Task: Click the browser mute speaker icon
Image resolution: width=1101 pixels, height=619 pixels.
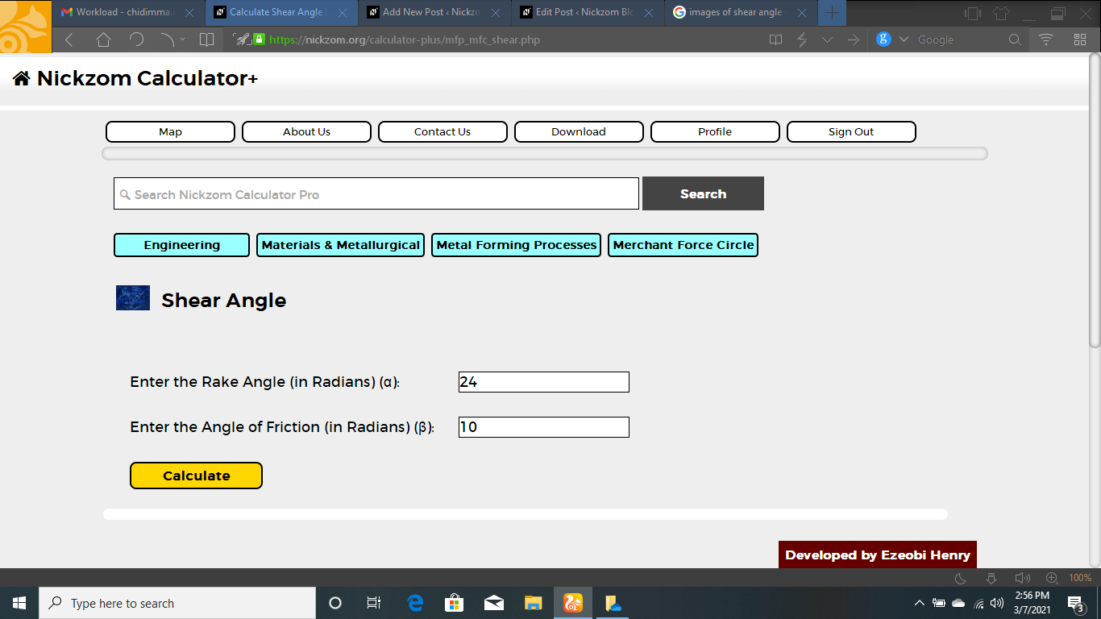Action: 1023,578
